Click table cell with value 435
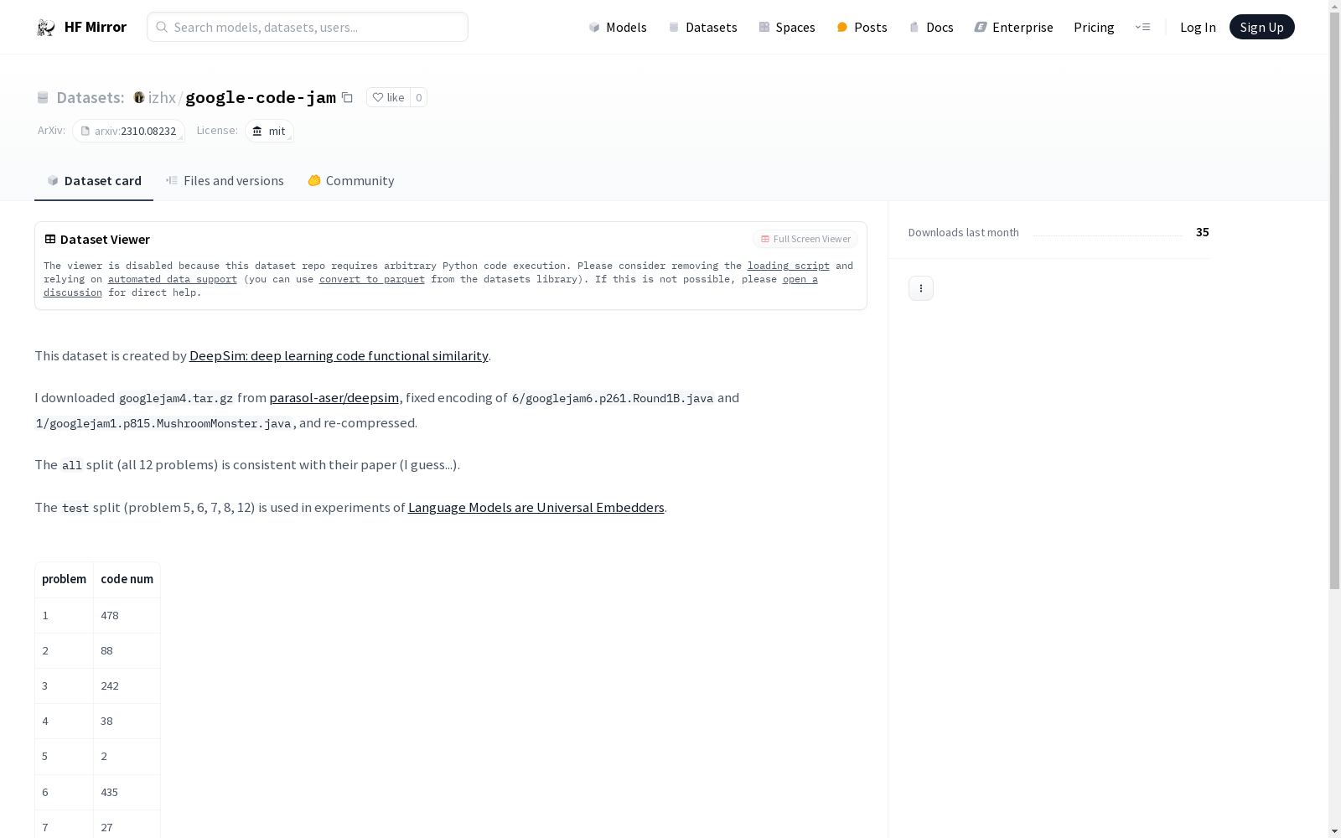Screen dimensions: 1341x838 [x=127, y=792]
